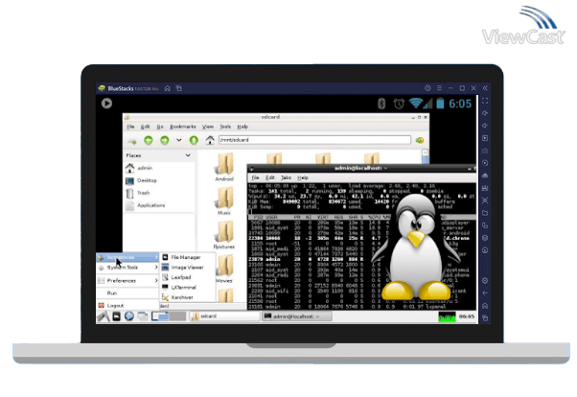Open the history dropdown arrow in toolbar

pos(179,140)
